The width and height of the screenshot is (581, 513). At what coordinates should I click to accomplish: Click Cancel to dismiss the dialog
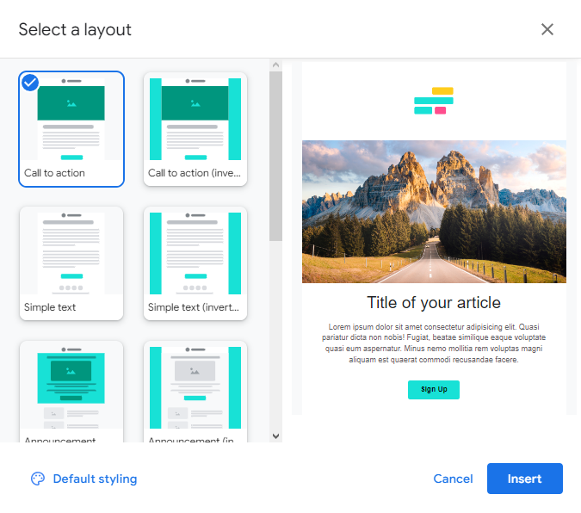[453, 479]
